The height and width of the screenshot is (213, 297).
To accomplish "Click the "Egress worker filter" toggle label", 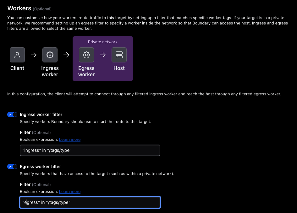I will [40, 167].
